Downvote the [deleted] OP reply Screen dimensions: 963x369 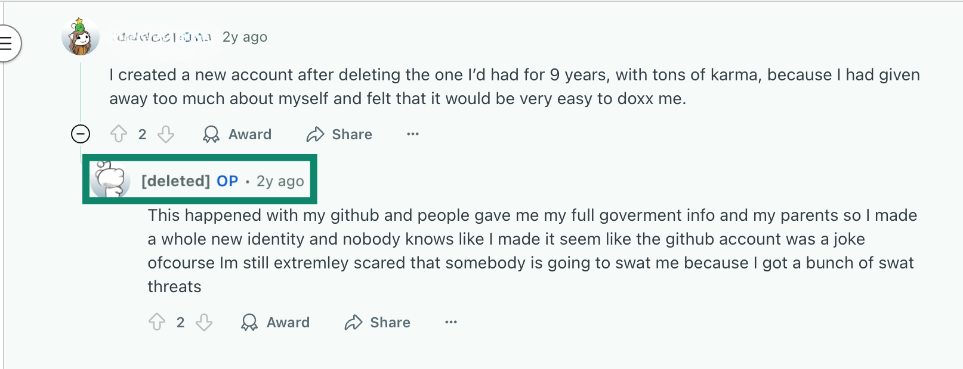(x=204, y=322)
